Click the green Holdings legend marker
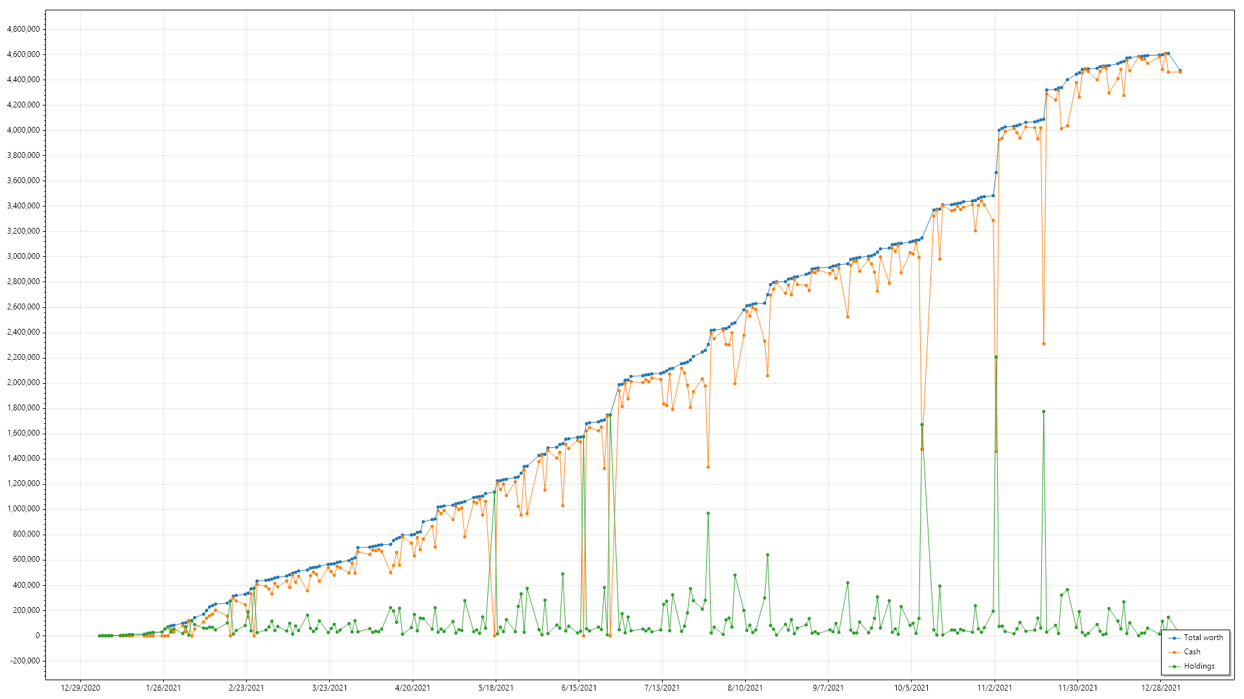This screenshot has width=1244, height=699. tap(1174, 667)
